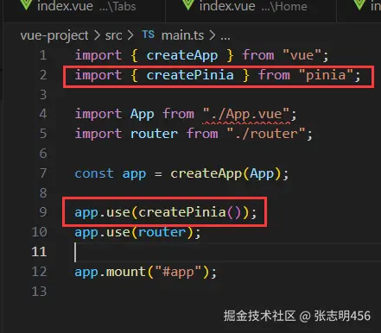The height and width of the screenshot is (333, 381).
Task: Open src folder in the breadcrumb
Action: click(x=113, y=35)
